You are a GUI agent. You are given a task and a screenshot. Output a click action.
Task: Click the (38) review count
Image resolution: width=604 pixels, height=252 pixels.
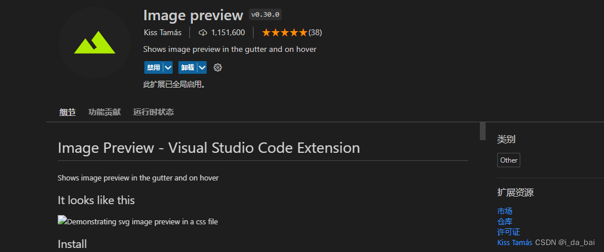click(315, 33)
